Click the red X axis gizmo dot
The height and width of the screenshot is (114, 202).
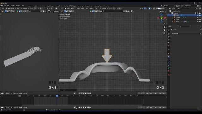(x=165, y=18)
